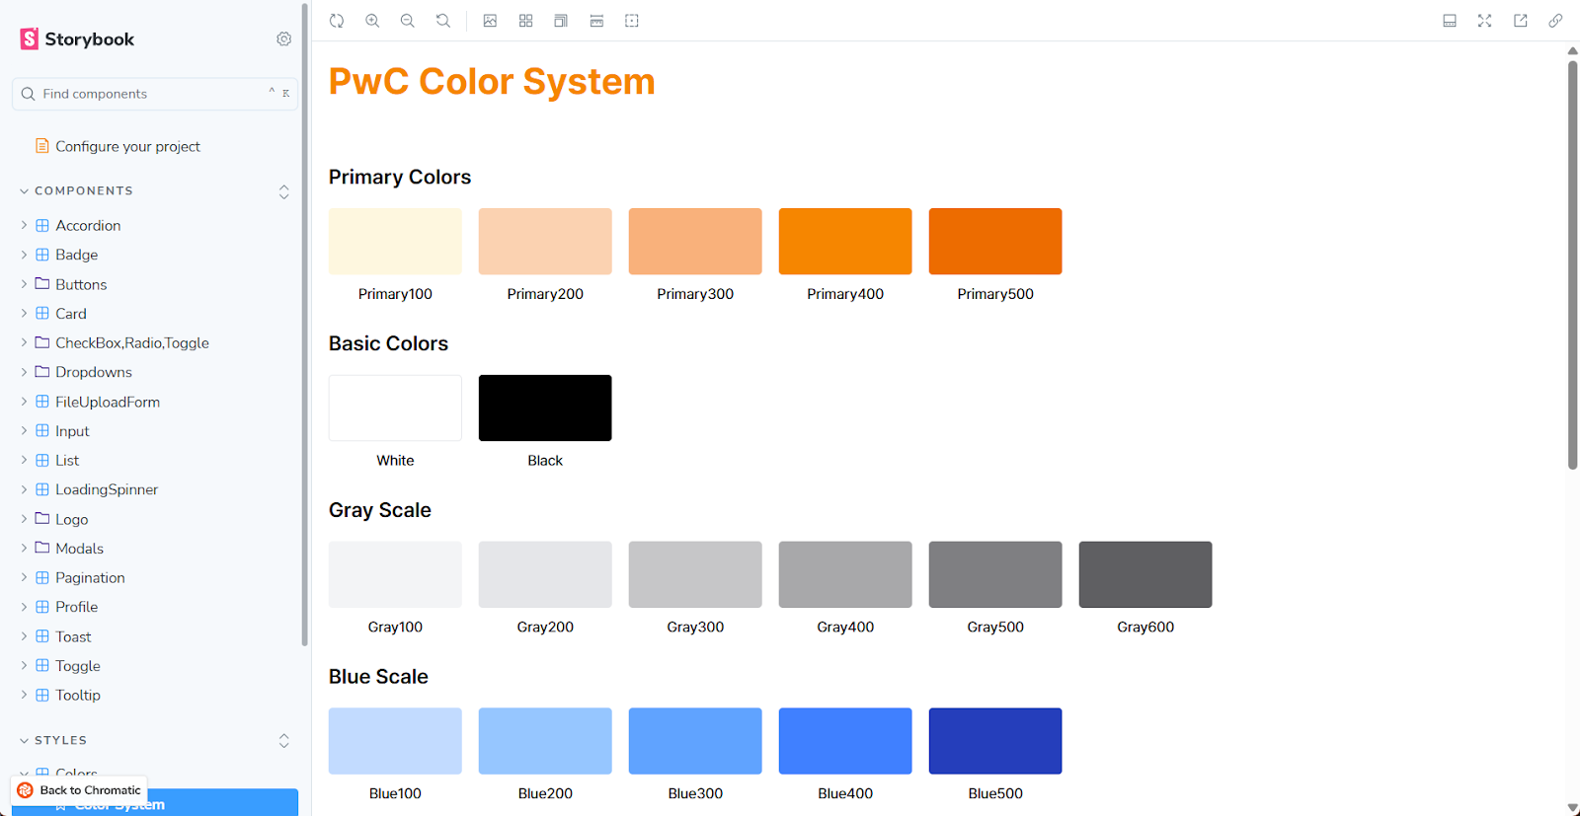This screenshot has height=816, width=1580.
Task: Click the Storybook logo
Action: pyautogui.click(x=77, y=38)
